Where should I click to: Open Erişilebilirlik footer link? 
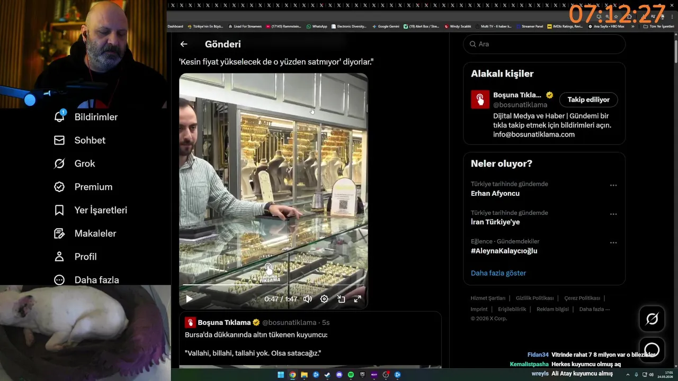pos(512,309)
